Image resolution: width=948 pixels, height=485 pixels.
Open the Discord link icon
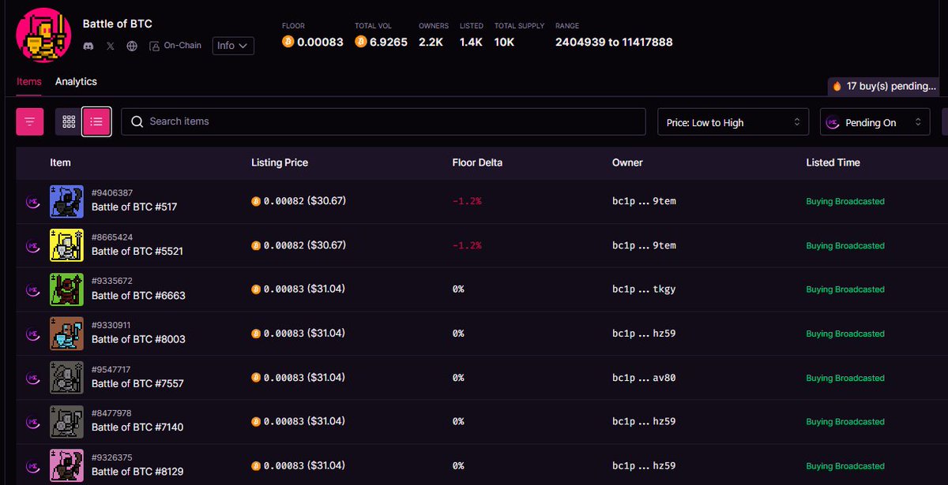[x=88, y=46]
